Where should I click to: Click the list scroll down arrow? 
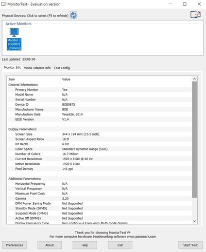194,221
